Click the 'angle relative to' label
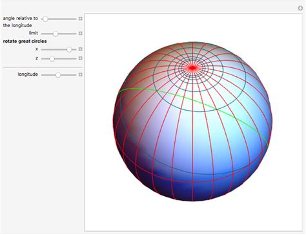This screenshot has height=235, width=306. 20,18
